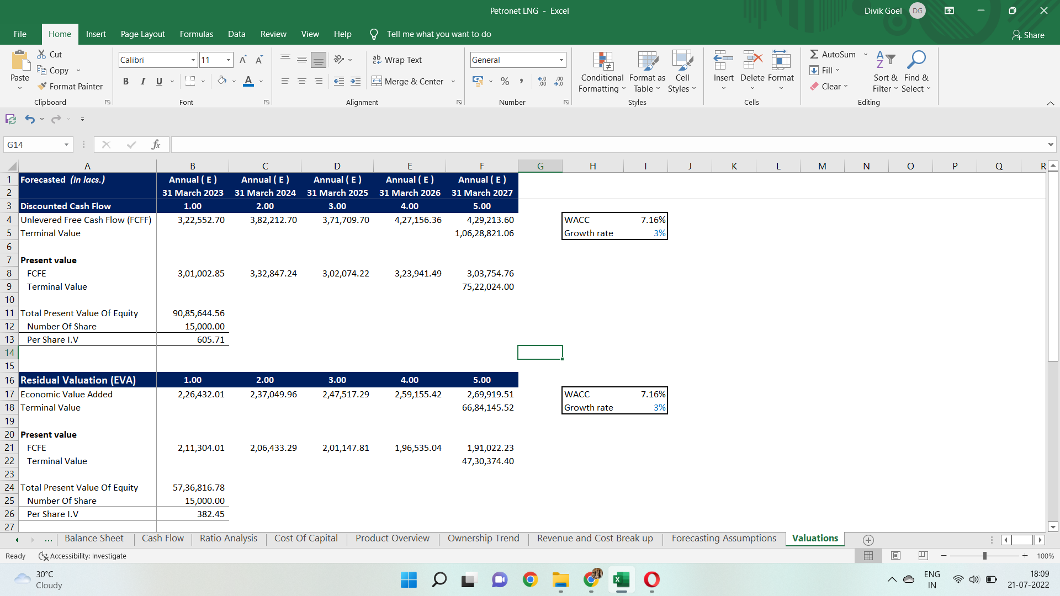Click the Format Painter brush
The image size is (1060, 596).
pyautogui.click(x=42, y=86)
